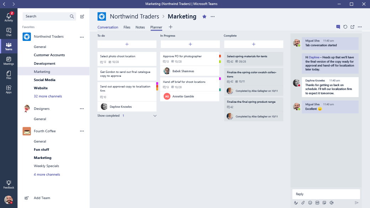Click the compose new chat icon

click(x=82, y=16)
